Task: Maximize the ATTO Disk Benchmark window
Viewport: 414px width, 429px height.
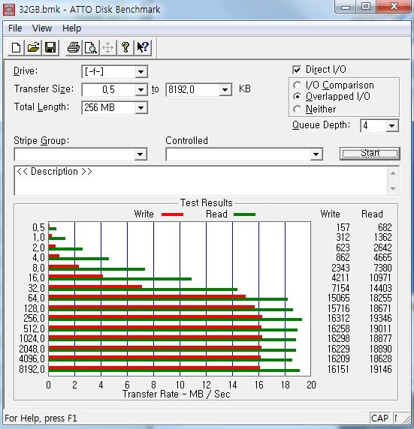Action: click(366, 7)
